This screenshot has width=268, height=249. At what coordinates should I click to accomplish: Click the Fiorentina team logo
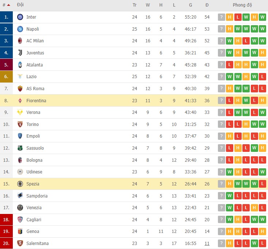click(x=20, y=100)
